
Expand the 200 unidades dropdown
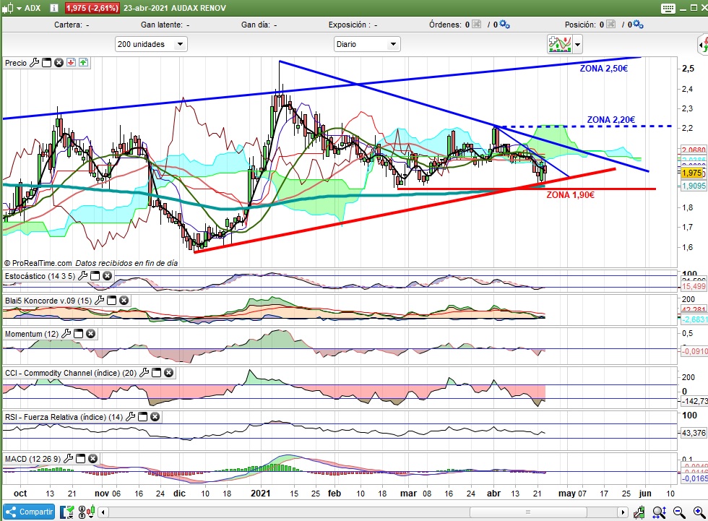[x=151, y=44]
